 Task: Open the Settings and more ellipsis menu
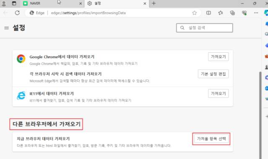coord(256,13)
